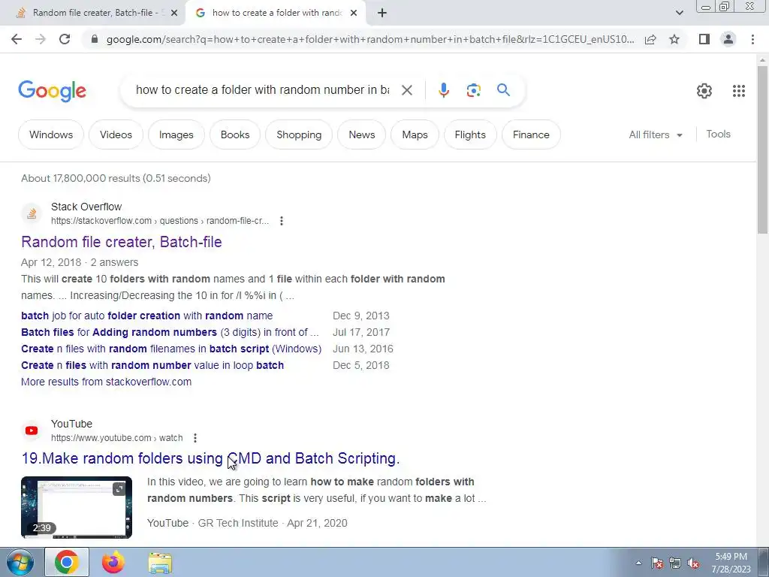Open Action Center flag icon

(x=657, y=563)
